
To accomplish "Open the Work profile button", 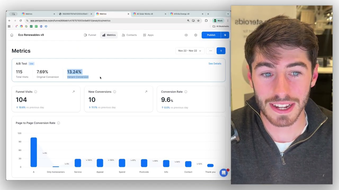I will [x=218, y=21].
